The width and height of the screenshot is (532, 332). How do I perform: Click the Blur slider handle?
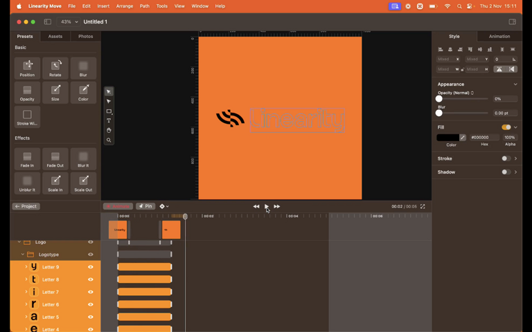coord(438,113)
